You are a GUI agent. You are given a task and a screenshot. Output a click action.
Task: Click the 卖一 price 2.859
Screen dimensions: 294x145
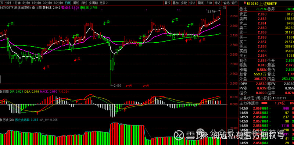262,32
